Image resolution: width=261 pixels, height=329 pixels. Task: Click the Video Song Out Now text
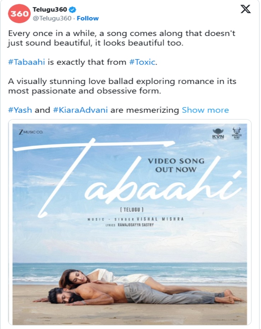(x=176, y=165)
